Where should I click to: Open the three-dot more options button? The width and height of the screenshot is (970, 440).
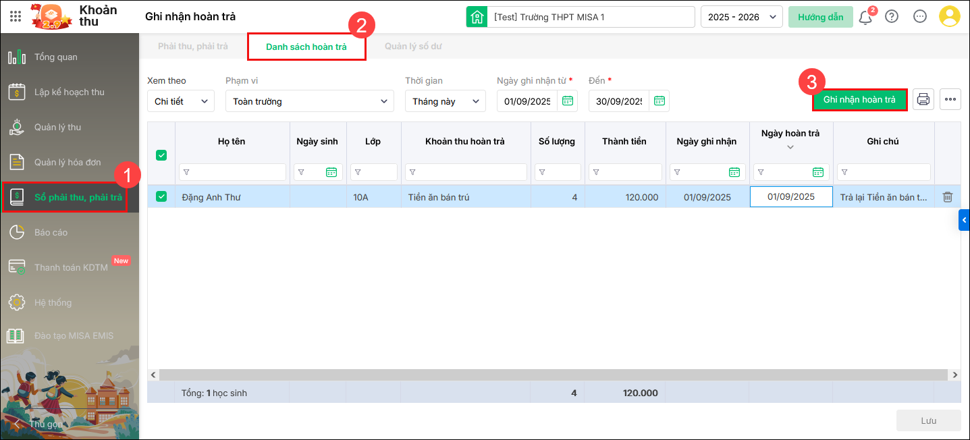[950, 99]
